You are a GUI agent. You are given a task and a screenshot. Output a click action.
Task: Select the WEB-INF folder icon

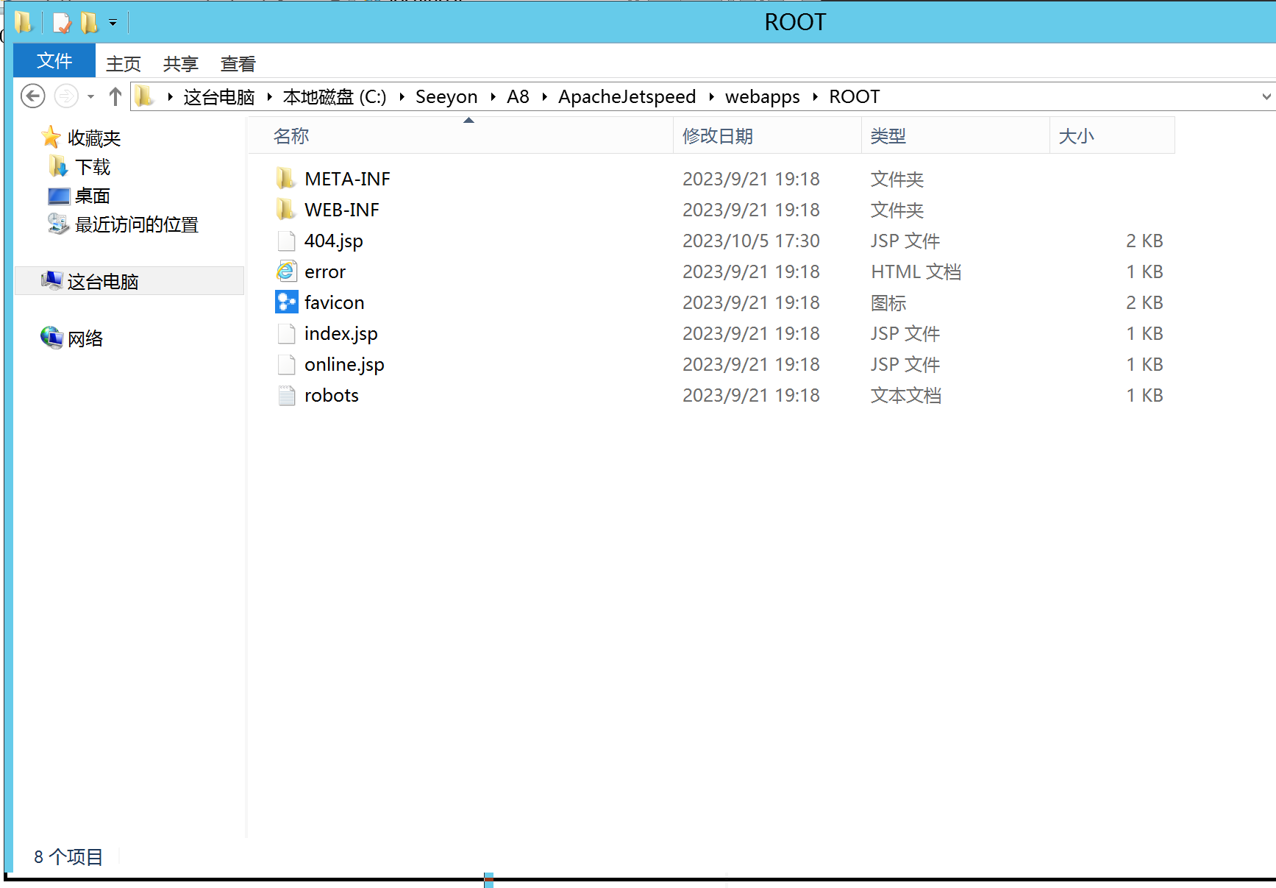(x=286, y=210)
